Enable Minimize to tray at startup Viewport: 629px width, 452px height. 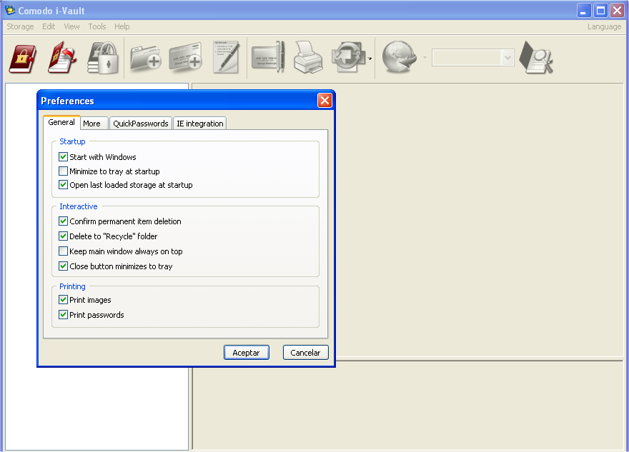point(63,171)
